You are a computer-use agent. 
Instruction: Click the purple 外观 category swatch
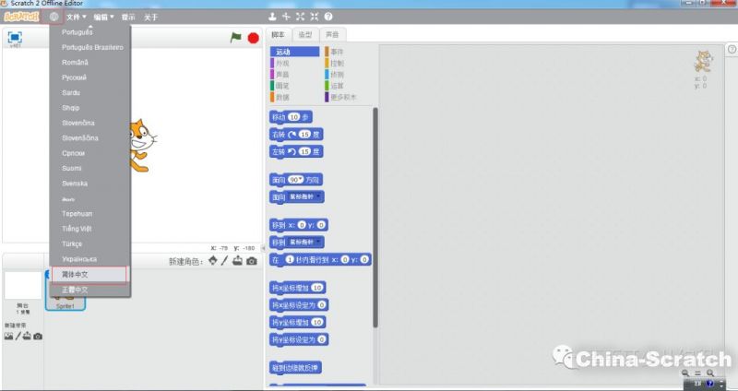tap(273, 64)
